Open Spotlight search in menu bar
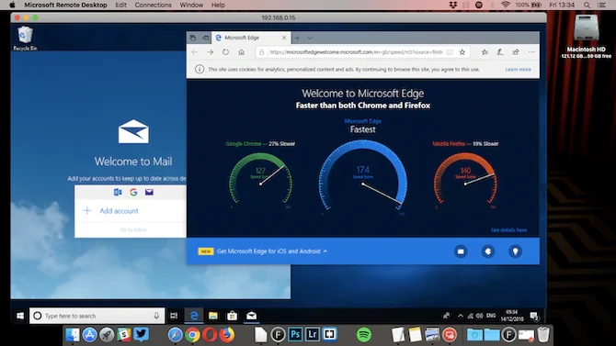 pyautogui.click(x=587, y=6)
